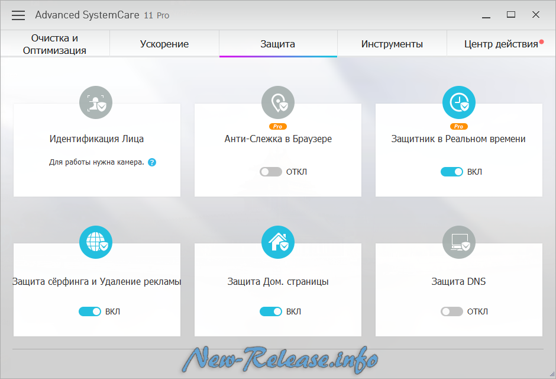Select the Защита tab
Screen dimensions: 556x379
[x=278, y=44]
